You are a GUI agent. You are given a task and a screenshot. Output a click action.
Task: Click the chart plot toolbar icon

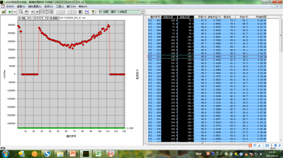click(87, 12)
